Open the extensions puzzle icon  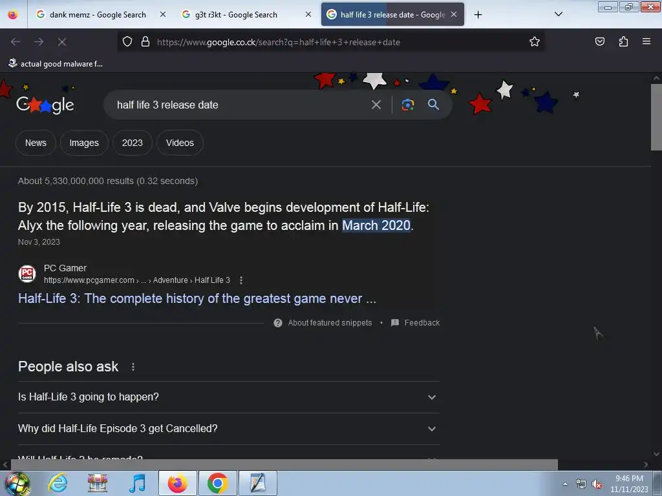point(623,41)
